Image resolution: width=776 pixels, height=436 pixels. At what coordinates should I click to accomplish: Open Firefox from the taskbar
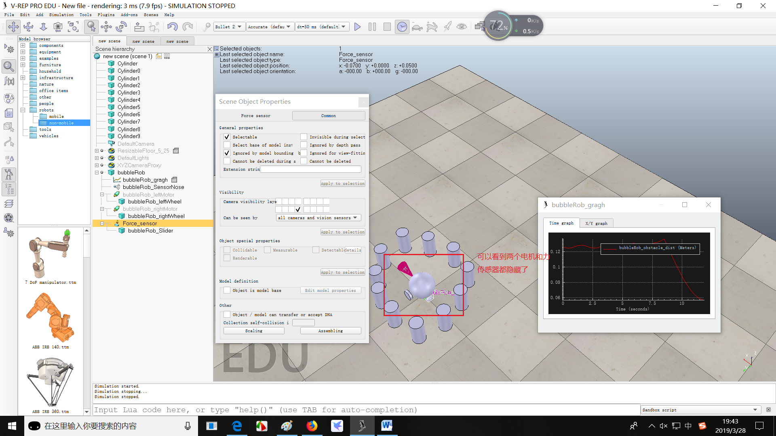click(x=312, y=426)
